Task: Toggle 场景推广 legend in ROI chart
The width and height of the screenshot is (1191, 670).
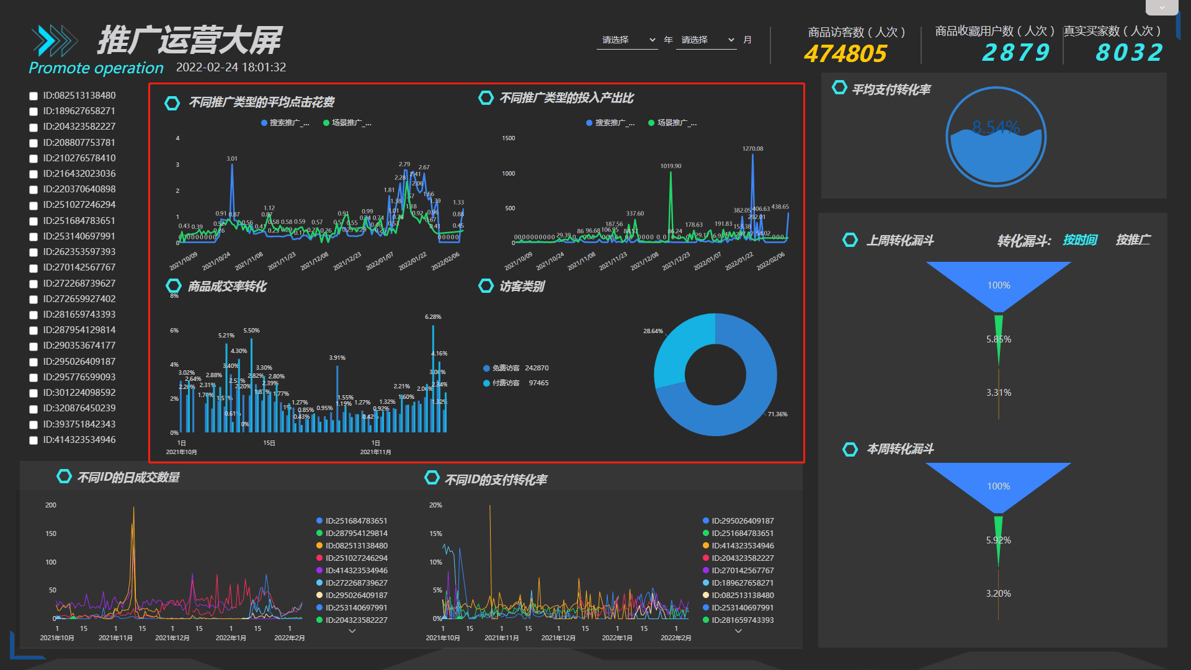Action: 672,123
